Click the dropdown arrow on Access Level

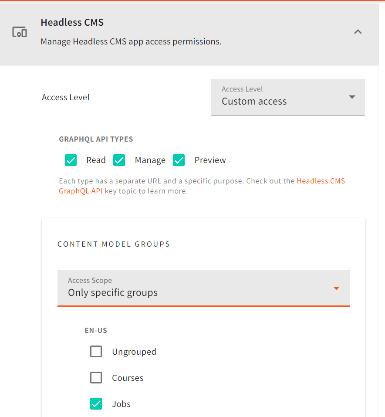[x=352, y=97]
